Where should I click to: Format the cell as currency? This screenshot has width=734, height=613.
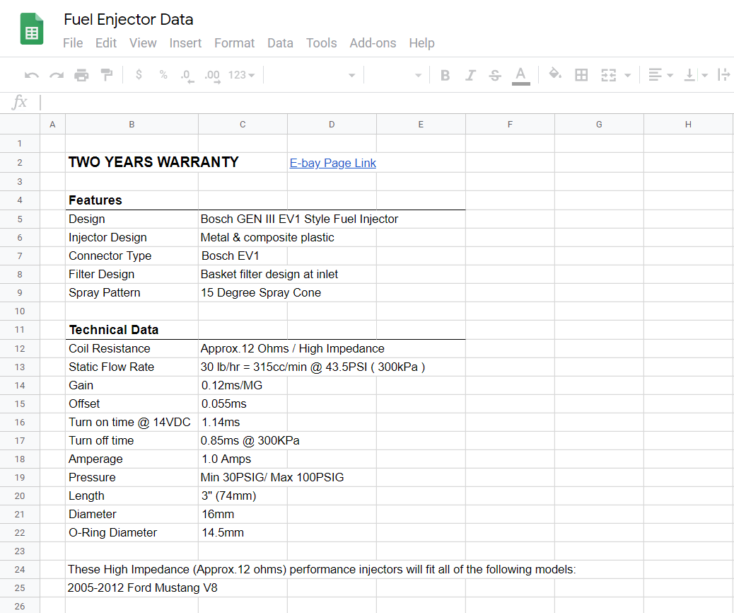click(x=139, y=75)
